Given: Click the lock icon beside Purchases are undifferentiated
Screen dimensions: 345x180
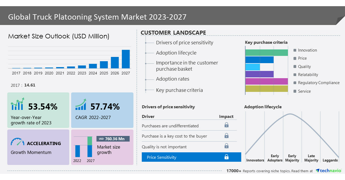Looking at the screenshot, I should point(226,125).
